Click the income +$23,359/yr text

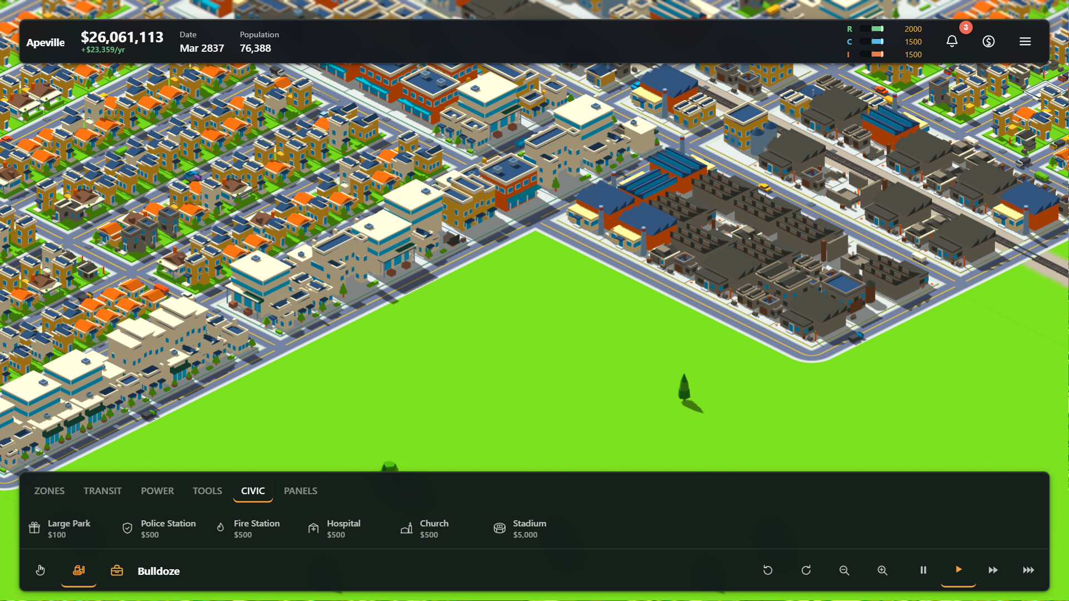click(x=103, y=50)
